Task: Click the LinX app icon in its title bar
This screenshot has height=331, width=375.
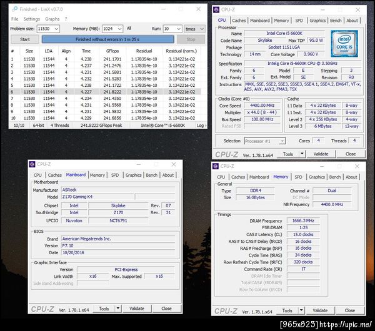Action: 15,9
